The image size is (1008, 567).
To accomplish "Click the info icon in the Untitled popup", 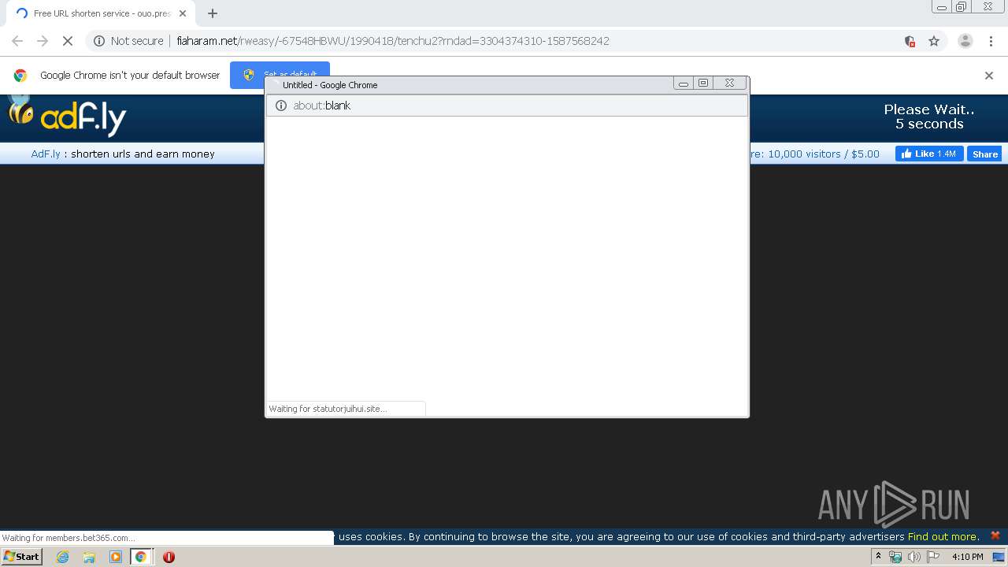I will pos(281,106).
